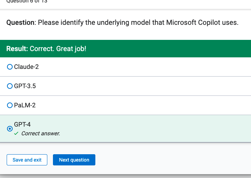Click the 'Claude-2' answer label
The image size is (251, 178).
tap(26, 67)
